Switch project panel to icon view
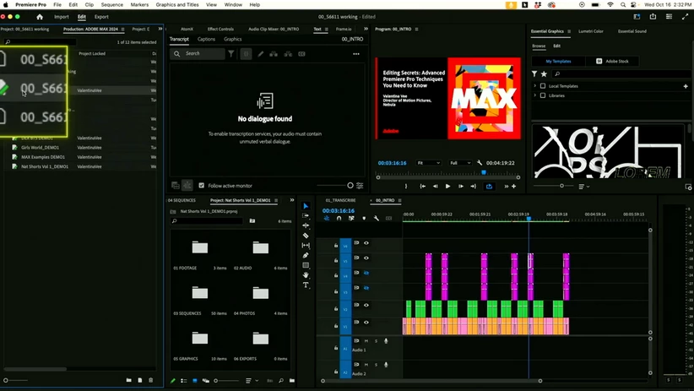694x391 pixels. (x=195, y=380)
